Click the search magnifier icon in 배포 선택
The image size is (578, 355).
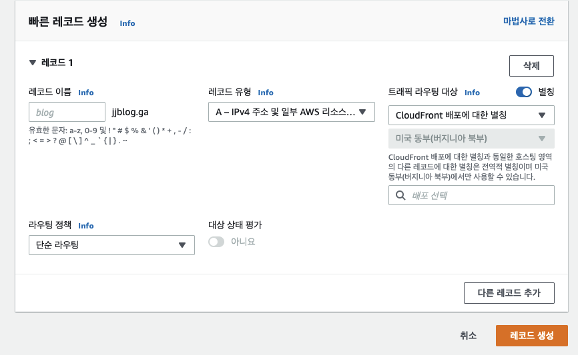pyautogui.click(x=400, y=196)
